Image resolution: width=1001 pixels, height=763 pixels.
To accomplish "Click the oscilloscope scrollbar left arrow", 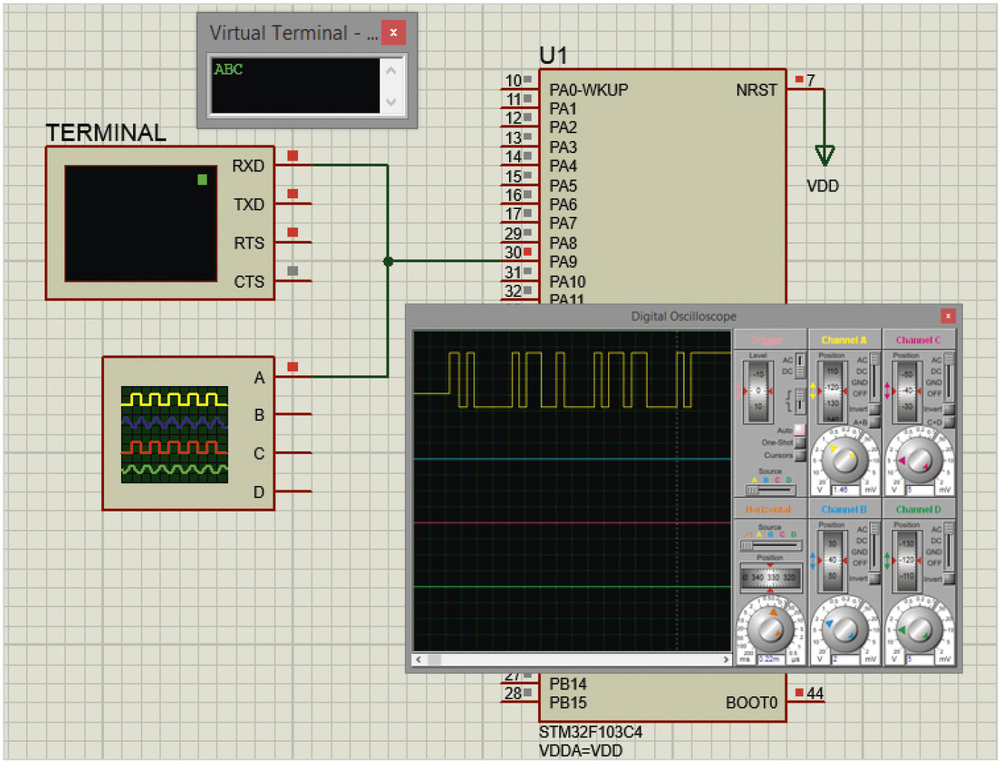I will point(419,660).
